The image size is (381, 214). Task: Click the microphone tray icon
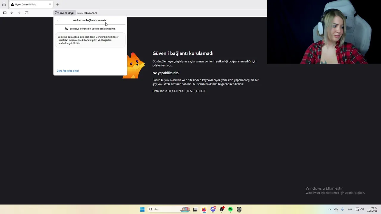click(x=342, y=209)
